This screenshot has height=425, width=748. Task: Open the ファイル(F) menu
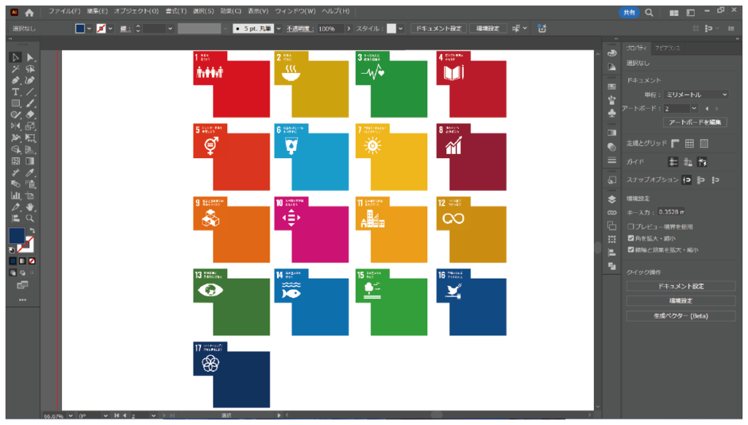pos(64,11)
